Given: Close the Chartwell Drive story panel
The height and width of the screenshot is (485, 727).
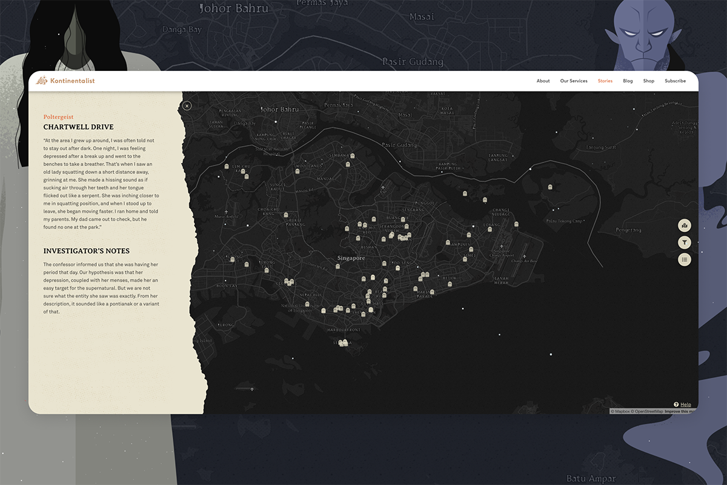Looking at the screenshot, I should (187, 106).
